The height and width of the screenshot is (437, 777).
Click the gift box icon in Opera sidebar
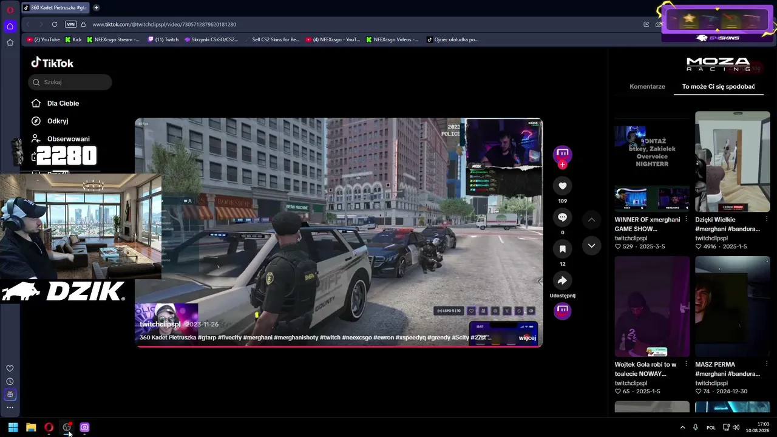pos(10,395)
